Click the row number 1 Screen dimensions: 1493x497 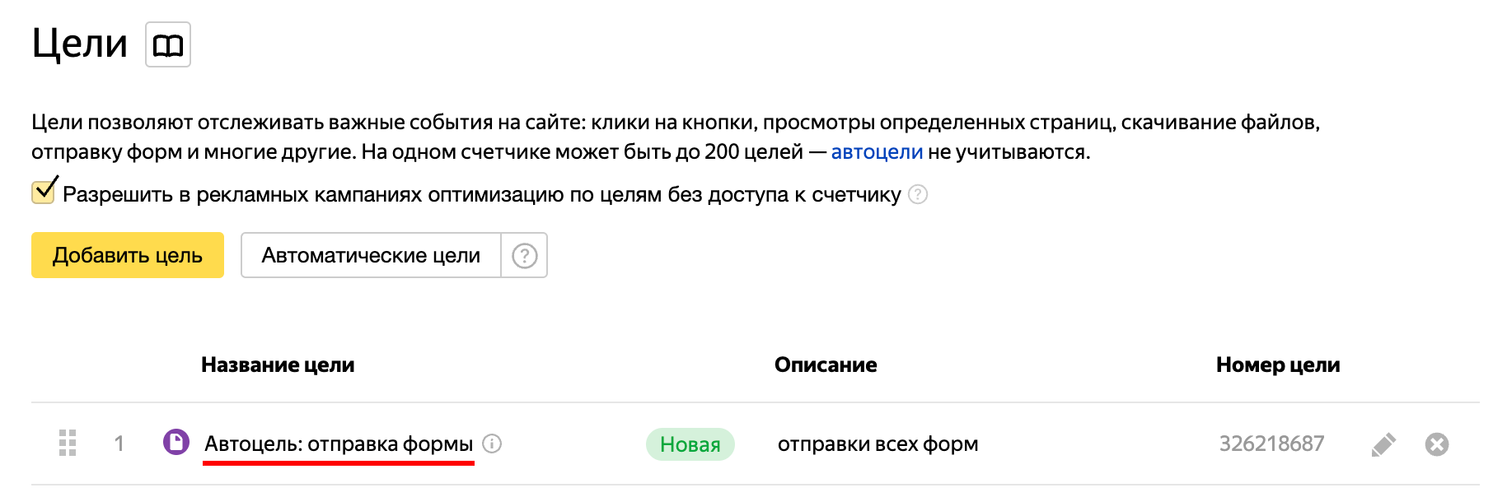pyautogui.click(x=119, y=444)
